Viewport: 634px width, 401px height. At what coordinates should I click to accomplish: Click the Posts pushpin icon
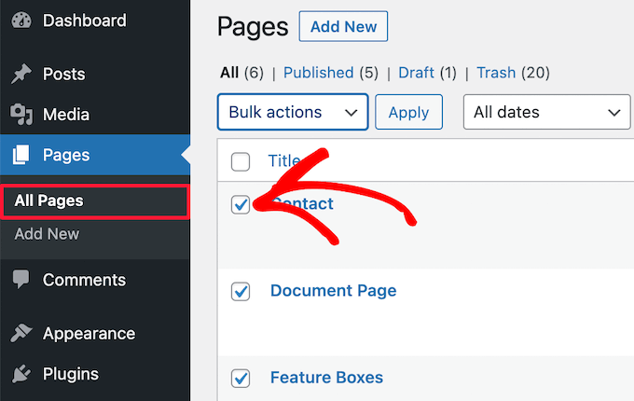(x=21, y=75)
